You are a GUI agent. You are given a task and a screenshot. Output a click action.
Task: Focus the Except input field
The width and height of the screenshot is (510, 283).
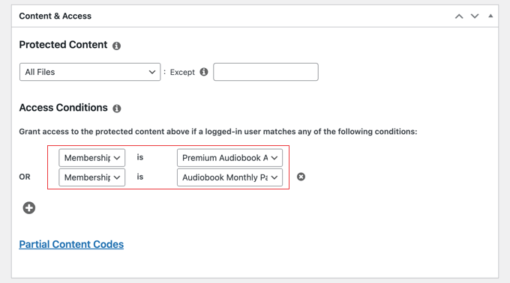pyautogui.click(x=265, y=72)
